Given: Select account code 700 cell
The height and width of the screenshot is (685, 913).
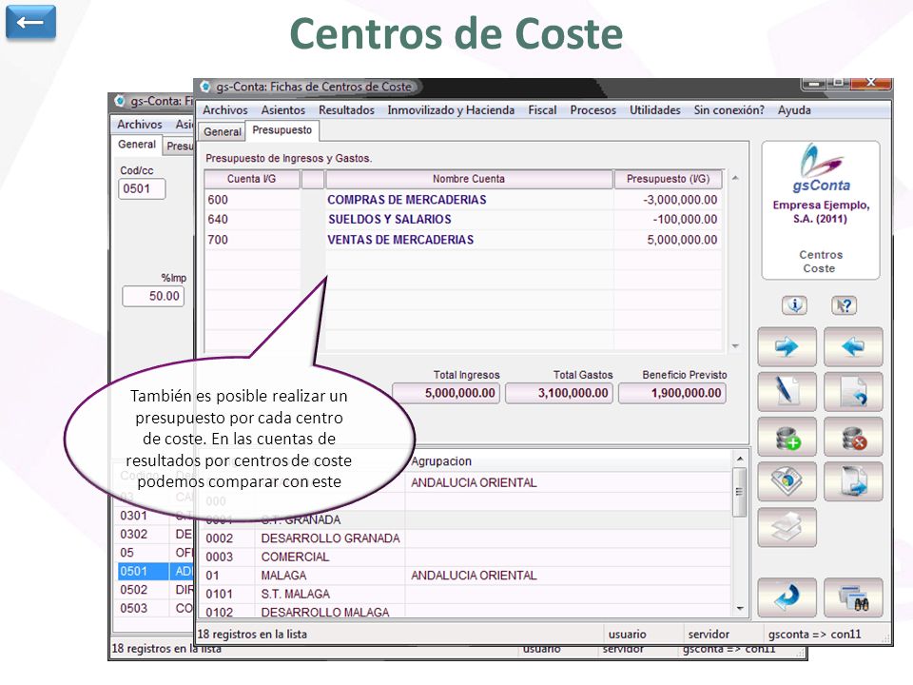Looking at the screenshot, I should click(252, 240).
